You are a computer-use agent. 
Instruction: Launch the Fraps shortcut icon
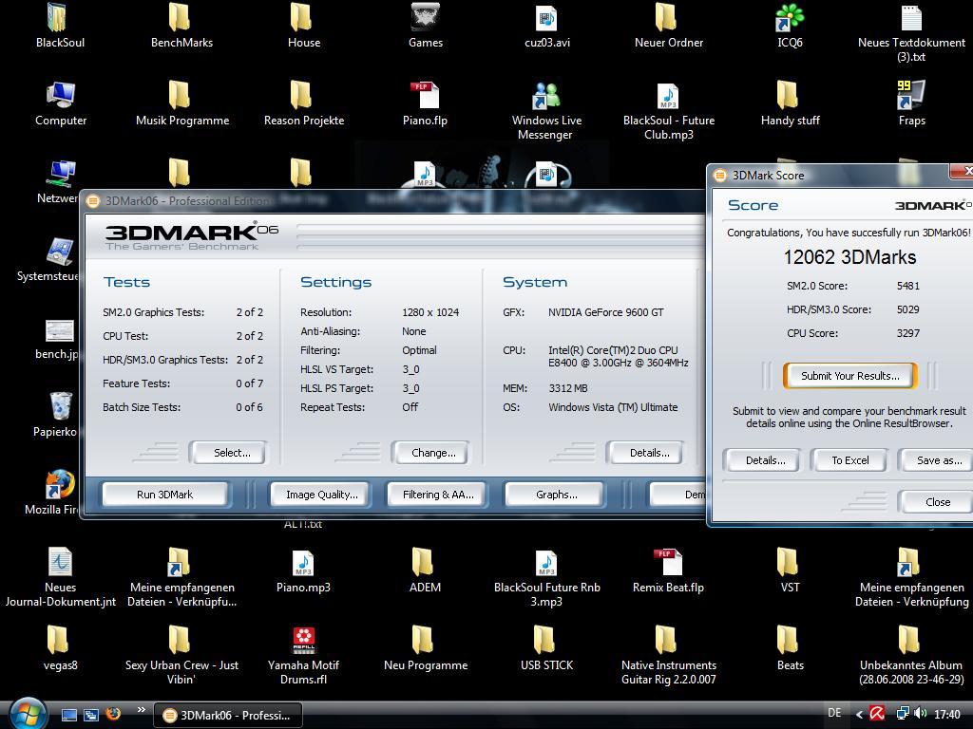(911, 103)
